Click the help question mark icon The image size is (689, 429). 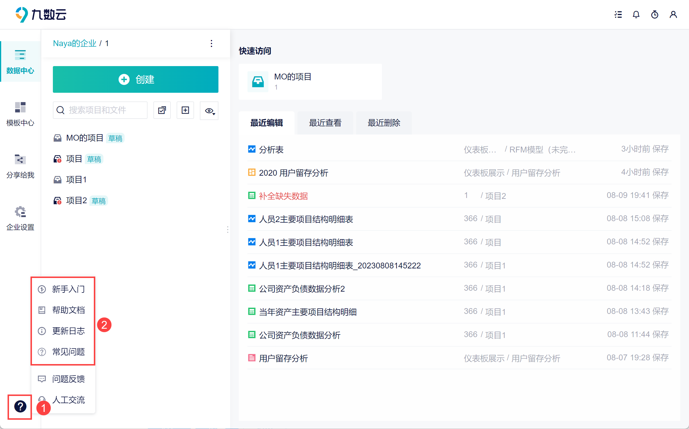20,406
